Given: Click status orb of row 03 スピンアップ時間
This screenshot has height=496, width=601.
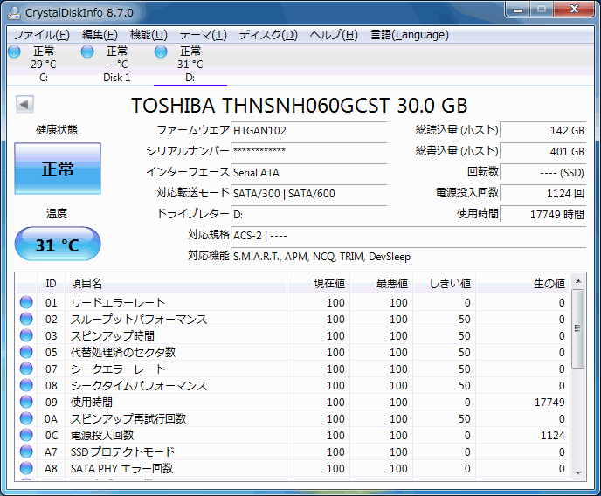Looking at the screenshot, I should 26,335.
